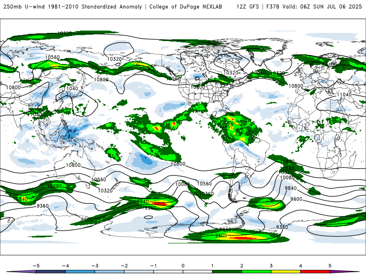Click the dark green 1 to 2 colorbar segment

227,272
